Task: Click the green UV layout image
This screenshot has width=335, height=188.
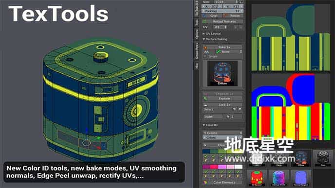Action: pos(291,37)
